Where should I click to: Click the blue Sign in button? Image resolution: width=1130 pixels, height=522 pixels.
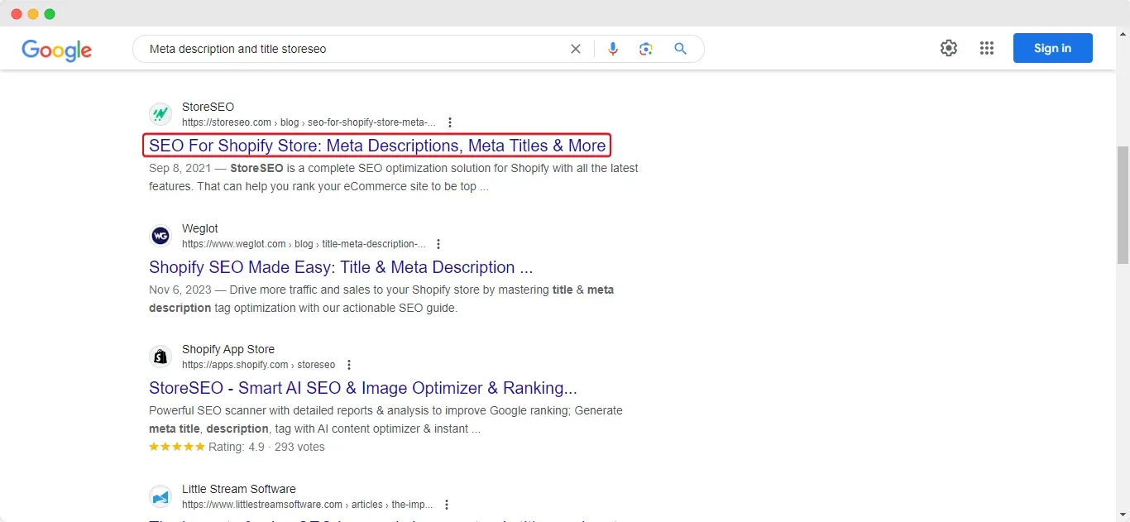(x=1053, y=48)
